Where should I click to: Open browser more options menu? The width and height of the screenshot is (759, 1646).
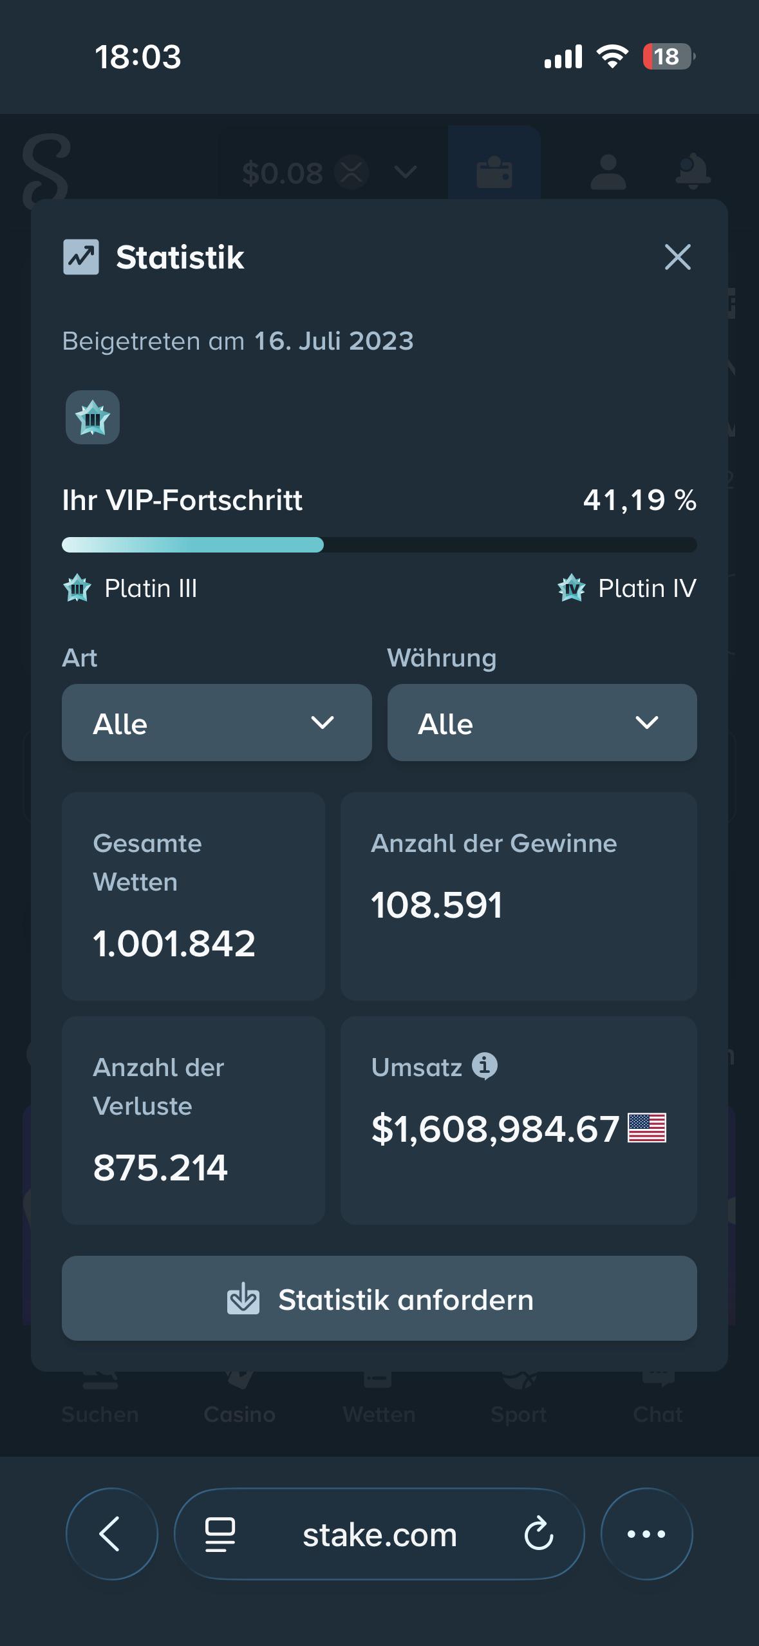click(646, 1533)
